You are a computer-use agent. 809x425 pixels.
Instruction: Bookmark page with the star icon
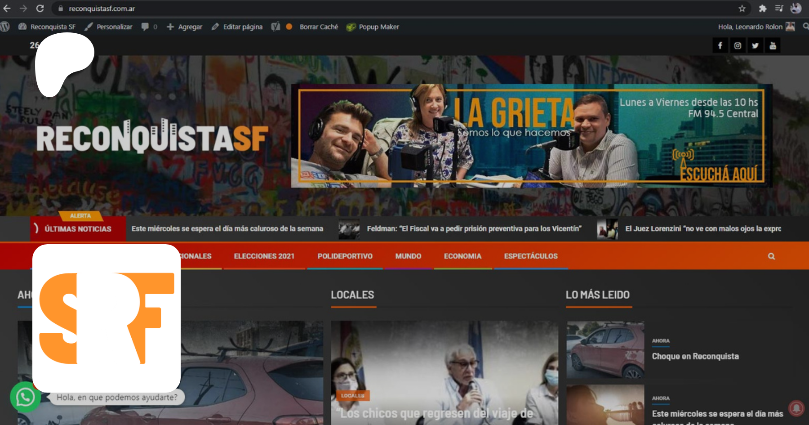(742, 9)
